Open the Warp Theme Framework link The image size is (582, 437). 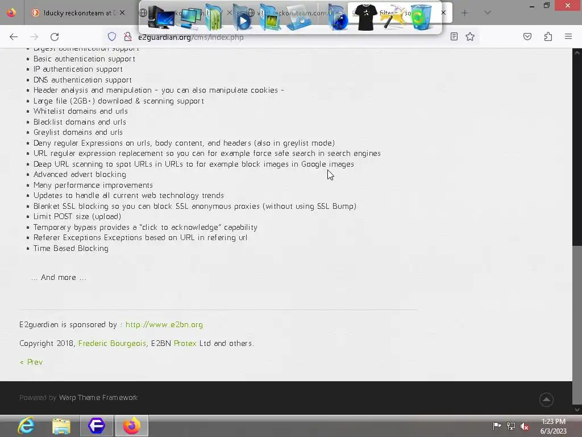coord(98,398)
